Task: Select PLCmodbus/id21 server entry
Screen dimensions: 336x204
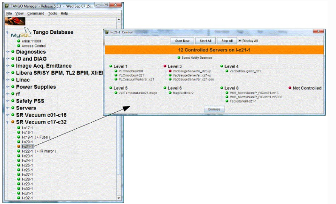Action: point(131,75)
